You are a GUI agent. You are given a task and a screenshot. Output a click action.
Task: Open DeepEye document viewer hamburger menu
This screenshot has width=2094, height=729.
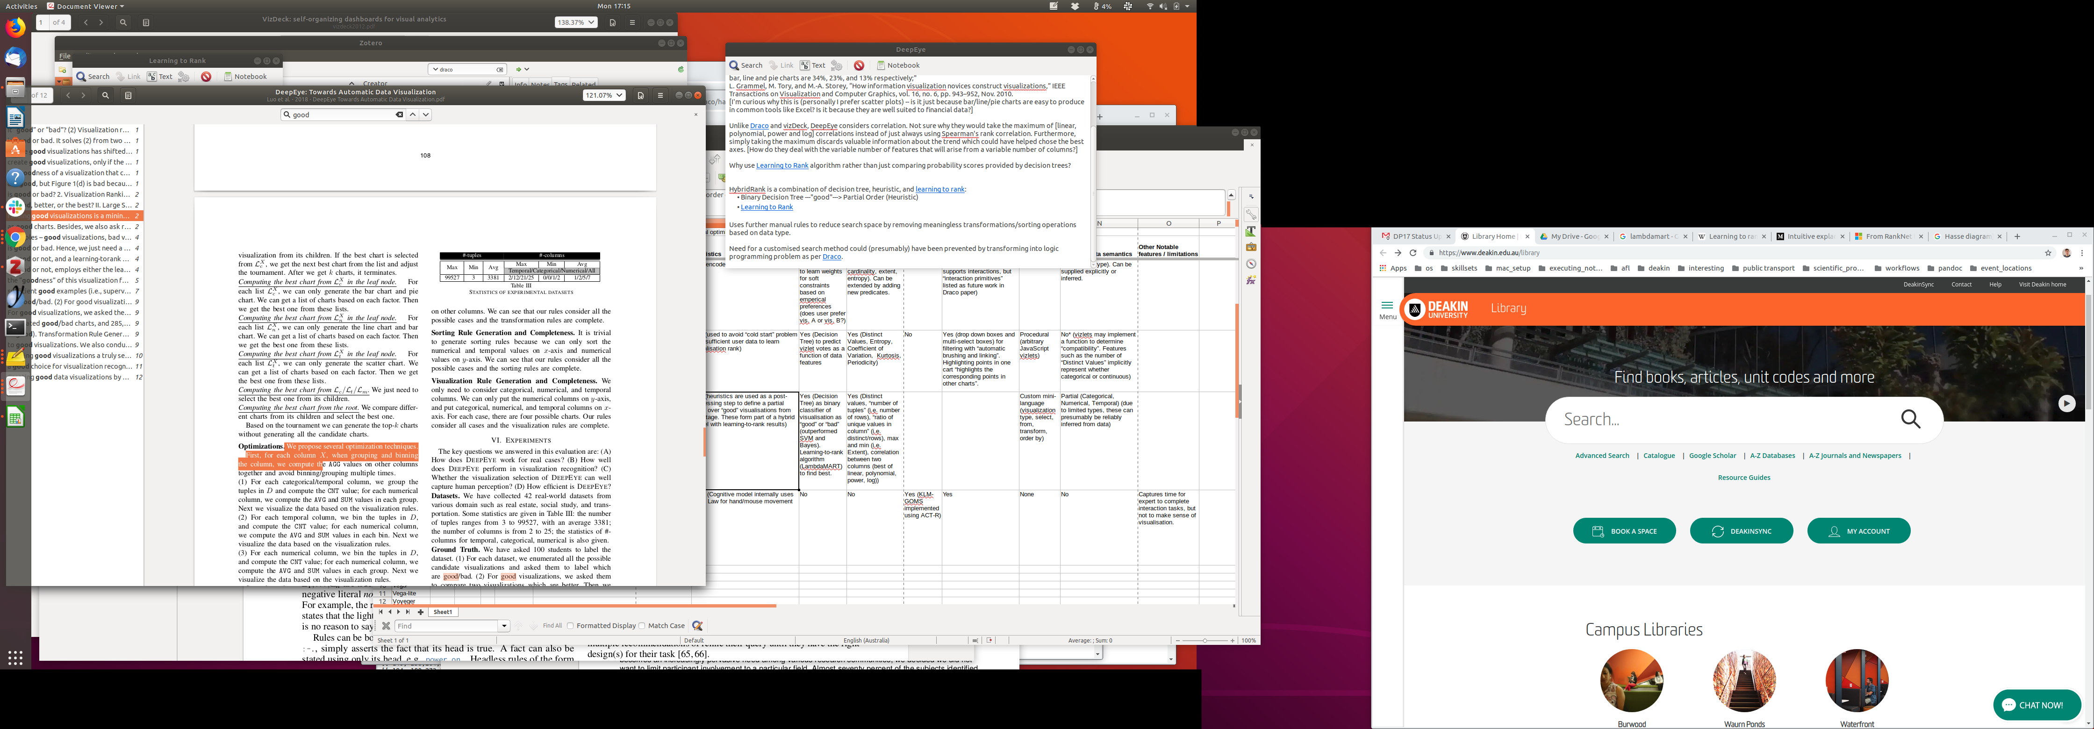660,95
